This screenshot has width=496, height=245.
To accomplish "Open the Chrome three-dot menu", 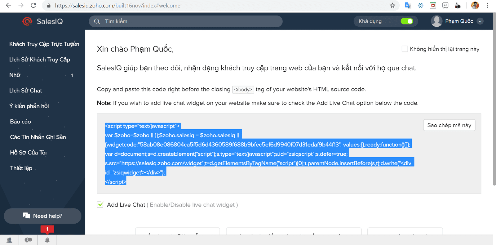I will [487, 5].
